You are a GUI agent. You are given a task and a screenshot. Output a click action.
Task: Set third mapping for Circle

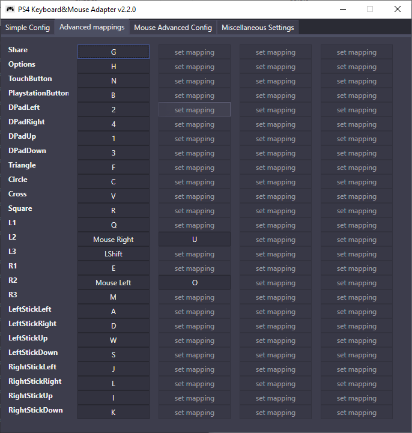(x=276, y=181)
